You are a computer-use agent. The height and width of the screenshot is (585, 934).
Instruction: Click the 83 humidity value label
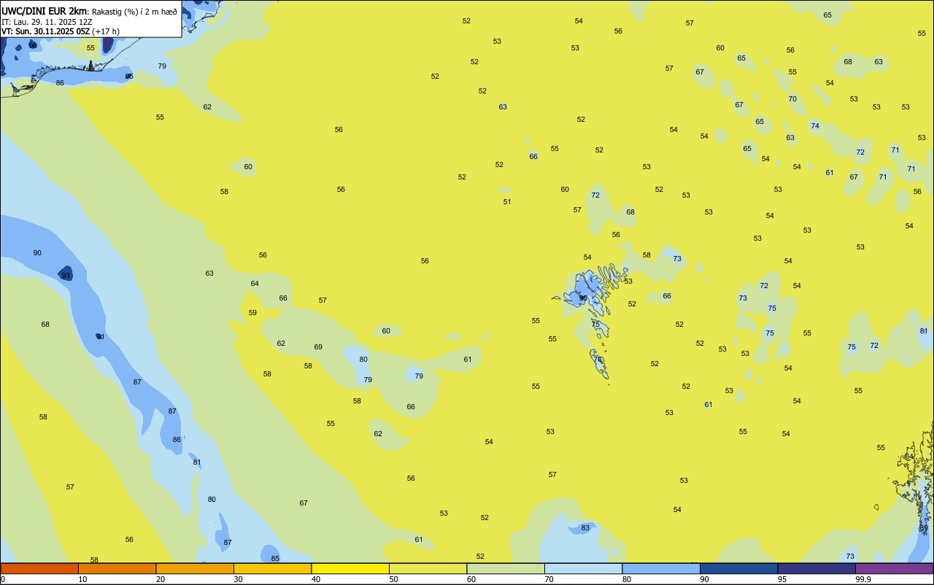(x=585, y=527)
